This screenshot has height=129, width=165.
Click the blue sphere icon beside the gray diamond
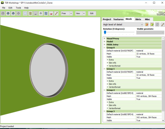[x=13, y=13]
